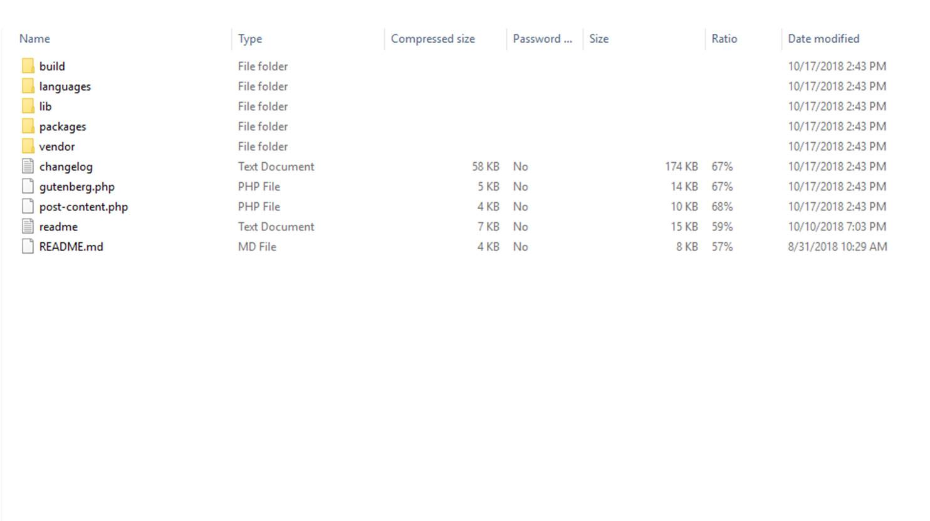Click the 10 KB size value
Image resolution: width=930 pixels, height=521 pixels.
684,207
